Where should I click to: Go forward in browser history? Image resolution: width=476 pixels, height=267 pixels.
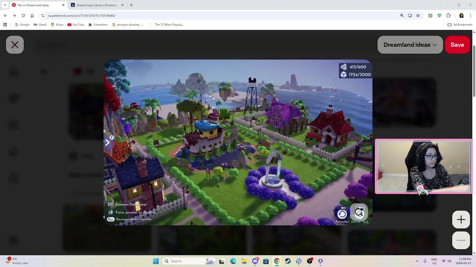point(14,16)
